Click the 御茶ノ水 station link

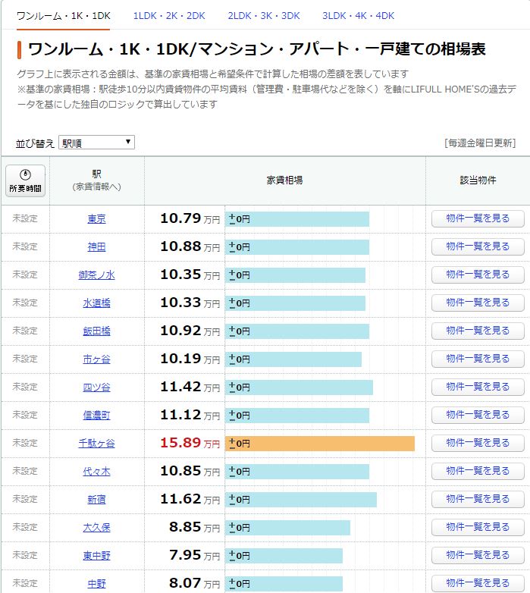click(96, 275)
